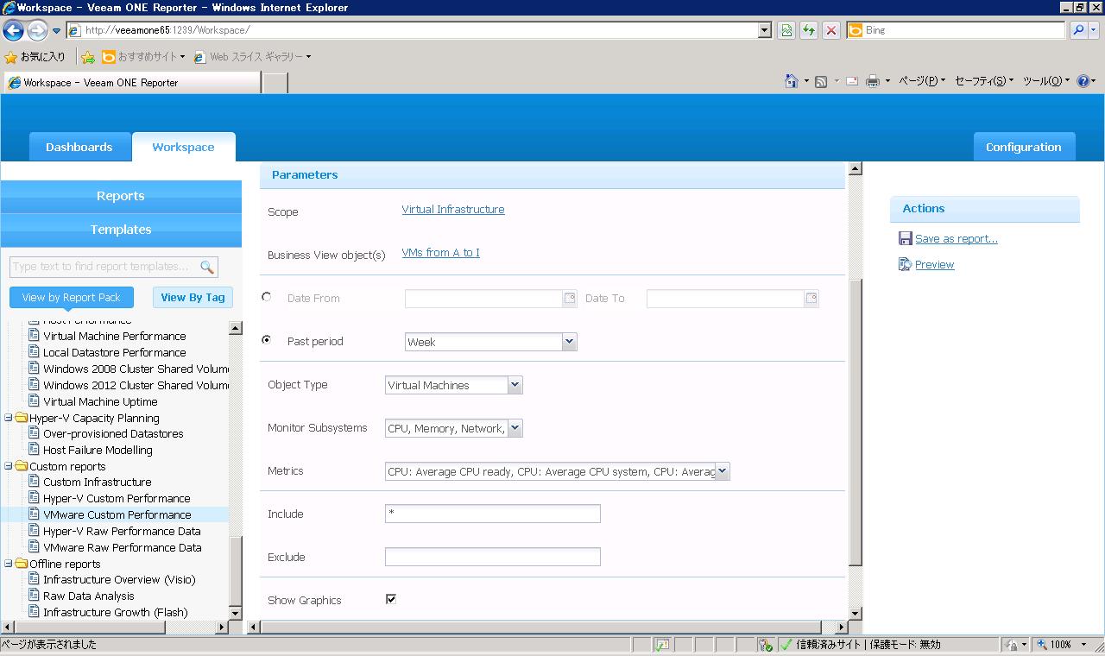The width and height of the screenshot is (1105, 656).
Task: Open the ページ(P) menu
Action: coord(922,81)
